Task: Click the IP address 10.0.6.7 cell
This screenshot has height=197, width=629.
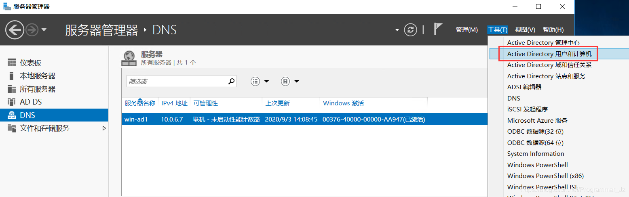Action: (172, 119)
